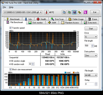Click the 1046 IOPS write value
The width and height of the screenshot is (103, 95).
(64, 61)
